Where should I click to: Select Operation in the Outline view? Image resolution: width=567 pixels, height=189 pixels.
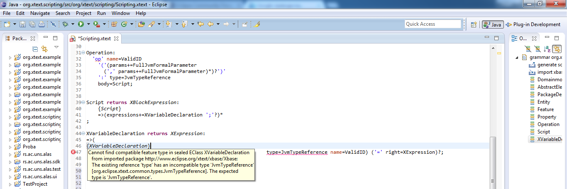548,124
